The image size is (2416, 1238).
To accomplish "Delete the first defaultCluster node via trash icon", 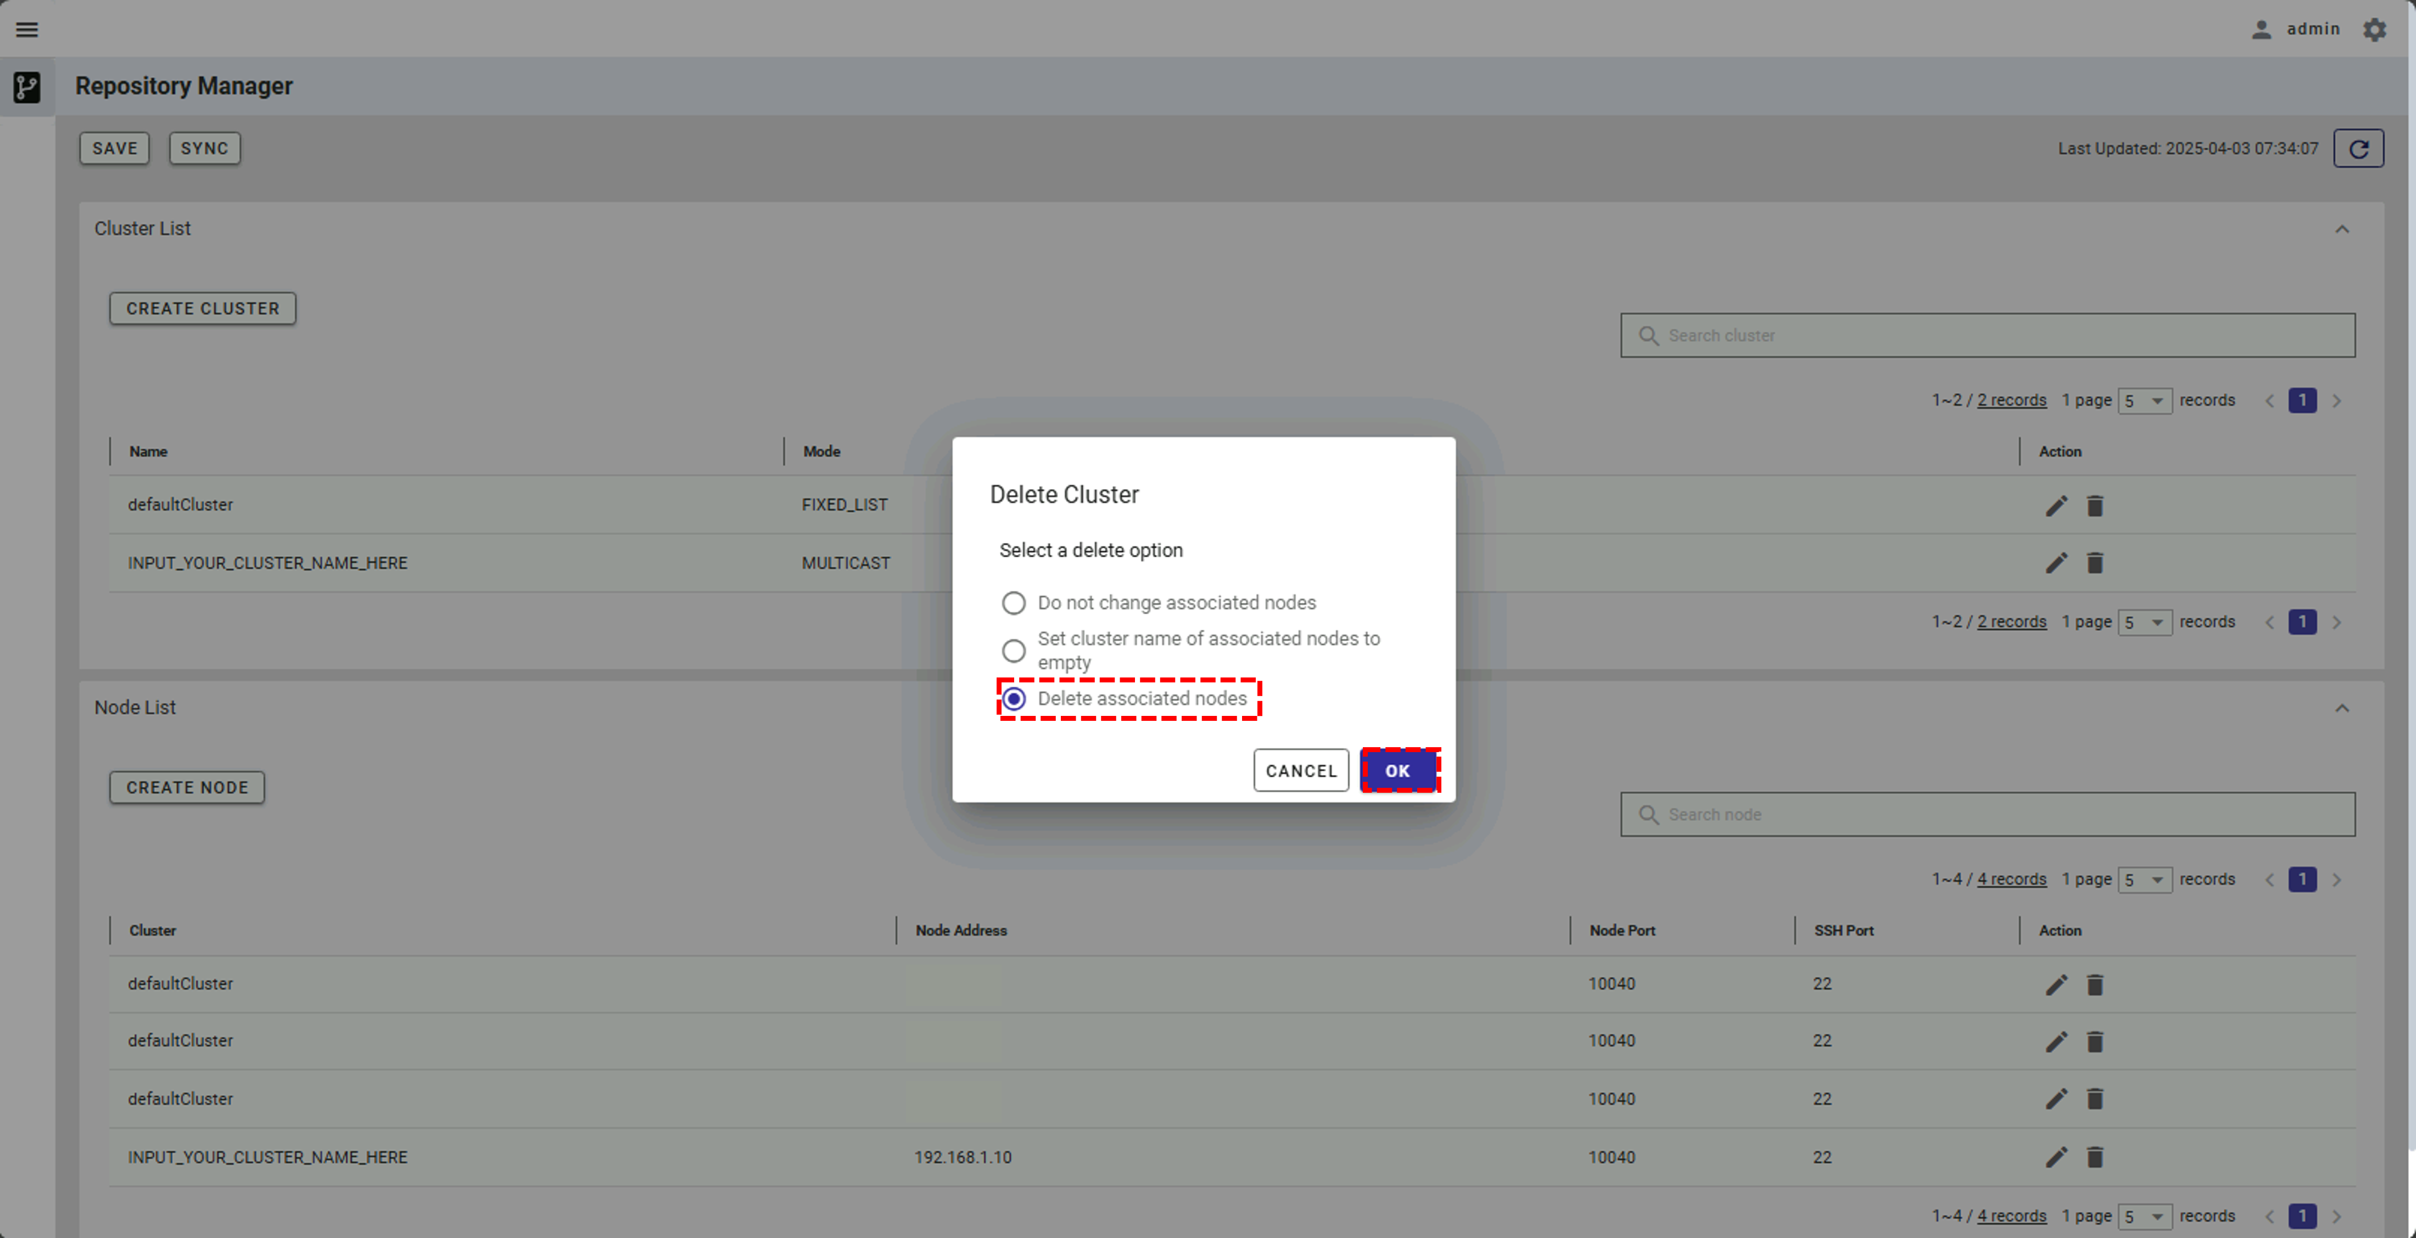I will tap(2094, 984).
